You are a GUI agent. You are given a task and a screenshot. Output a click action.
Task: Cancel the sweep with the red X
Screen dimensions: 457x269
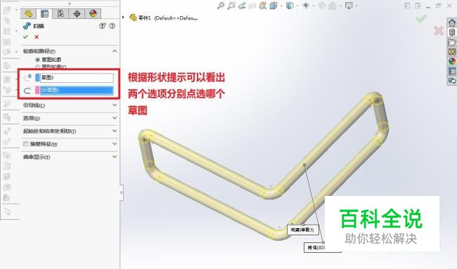coord(37,37)
